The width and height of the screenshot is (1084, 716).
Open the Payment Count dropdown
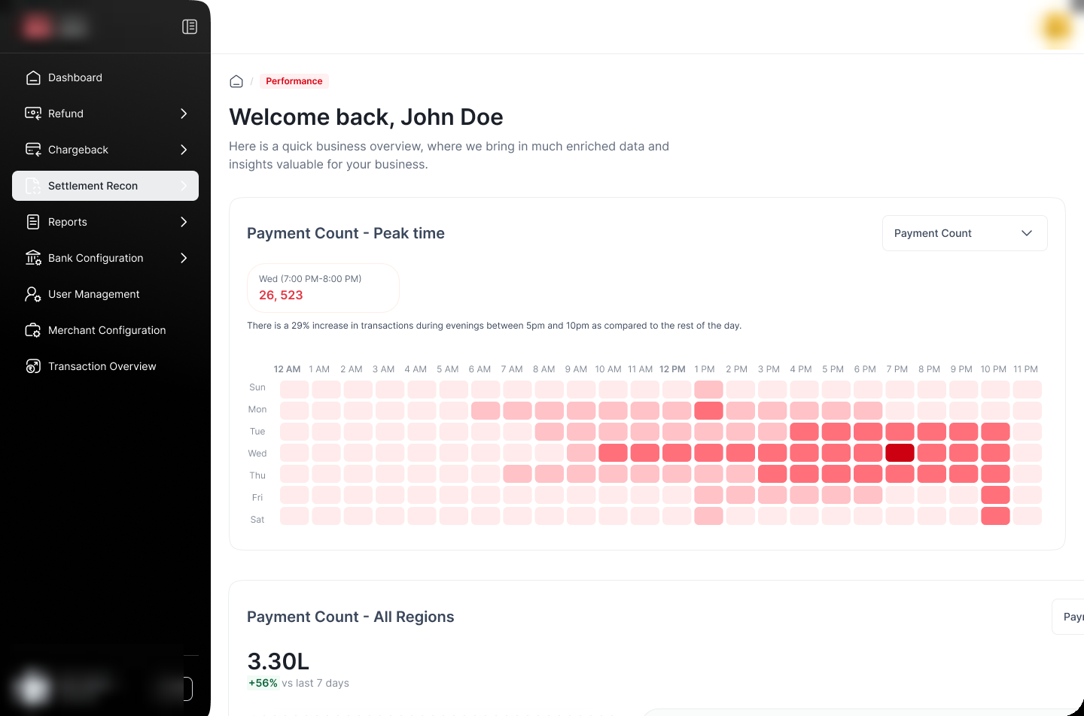coord(964,233)
